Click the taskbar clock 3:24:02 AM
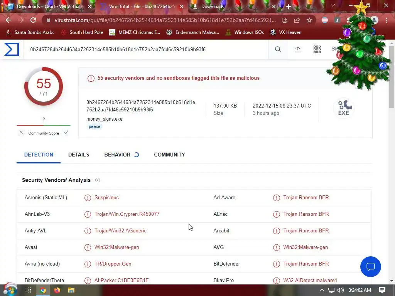This screenshot has height=296, width=395. click(x=360, y=290)
